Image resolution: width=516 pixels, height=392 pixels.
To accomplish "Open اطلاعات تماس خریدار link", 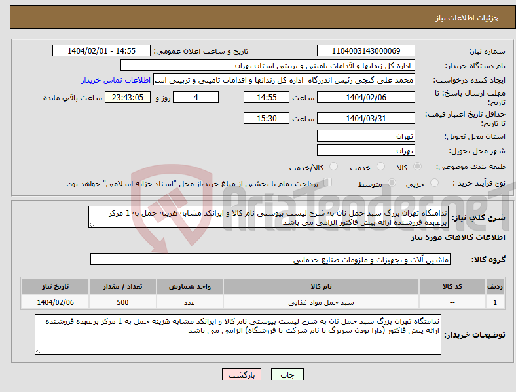I will 116,80.
